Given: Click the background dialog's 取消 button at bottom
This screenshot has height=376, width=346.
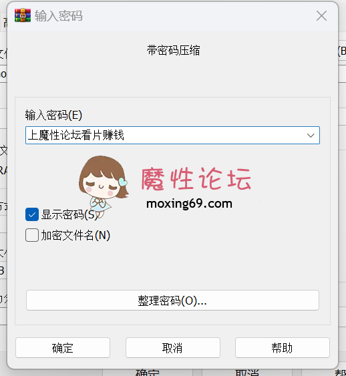Looking at the screenshot, I should [247, 373].
